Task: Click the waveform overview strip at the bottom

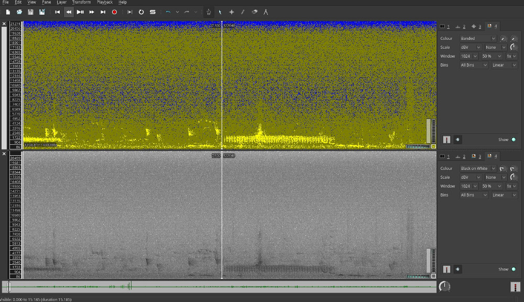Action: pos(220,286)
